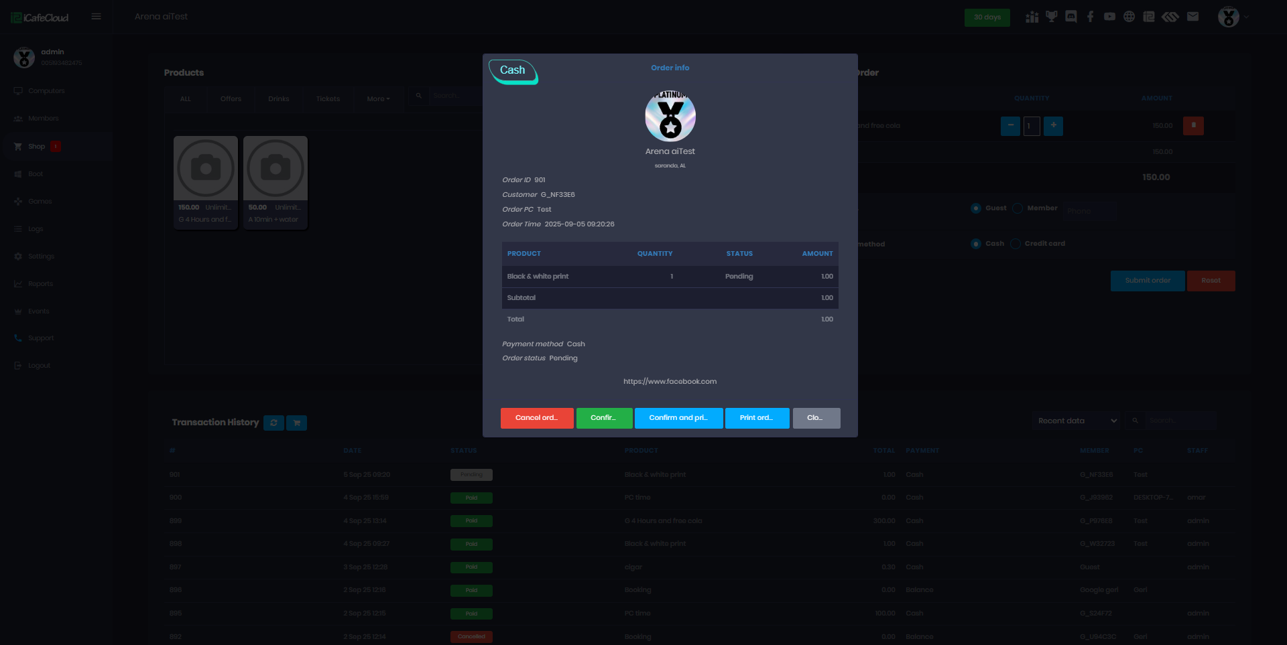The width and height of the screenshot is (1287, 645).
Task: Click the iCafe logo icon beside globe
Action: click(x=1149, y=17)
